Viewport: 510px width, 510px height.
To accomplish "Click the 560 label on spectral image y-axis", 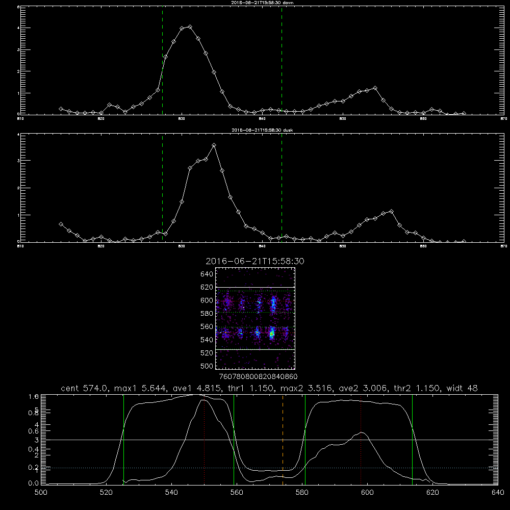I will coord(207,326).
